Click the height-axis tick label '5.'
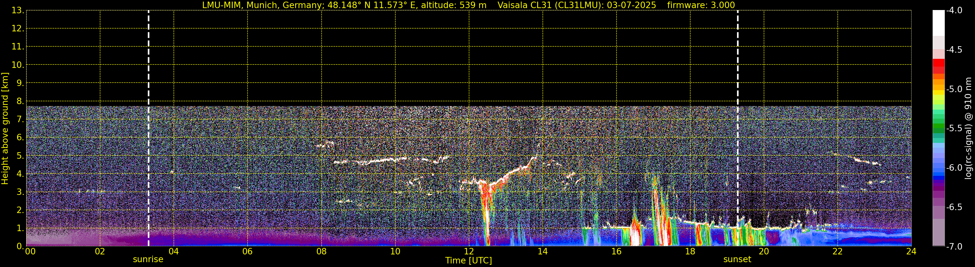 point(20,156)
